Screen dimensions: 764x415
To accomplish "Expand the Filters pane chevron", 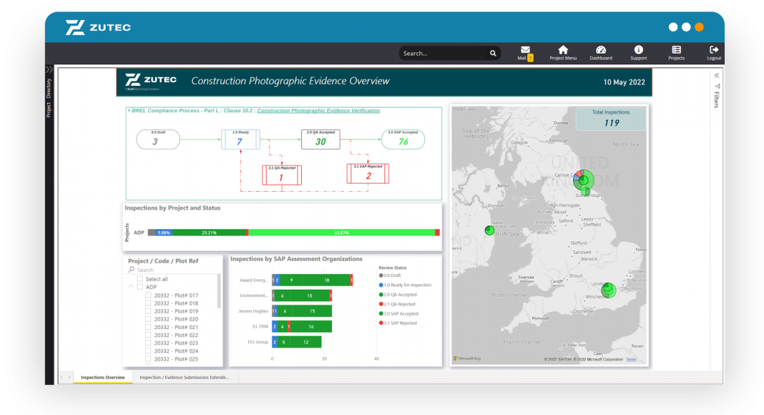I will 717,75.
